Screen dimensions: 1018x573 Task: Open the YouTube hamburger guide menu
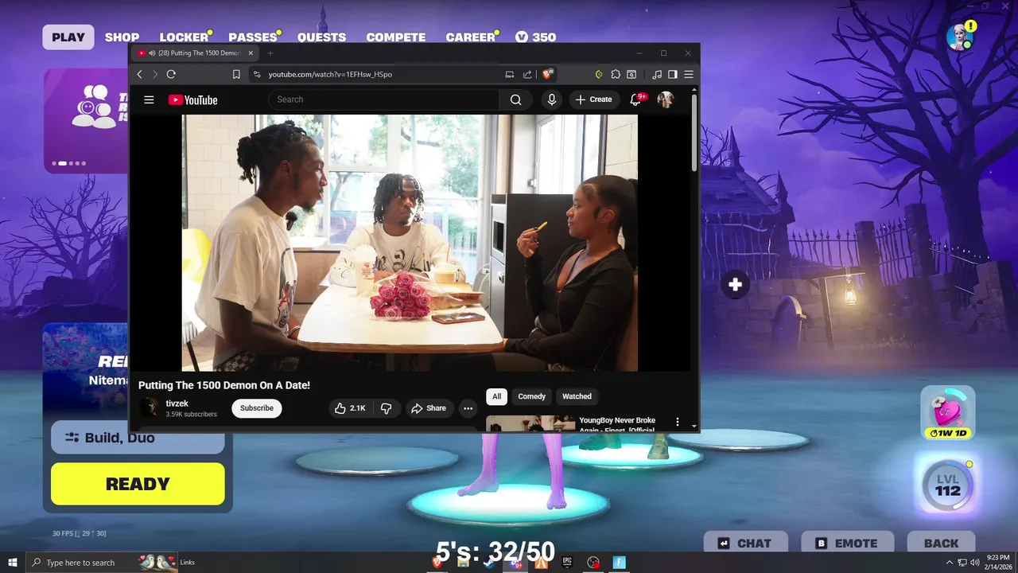[149, 99]
